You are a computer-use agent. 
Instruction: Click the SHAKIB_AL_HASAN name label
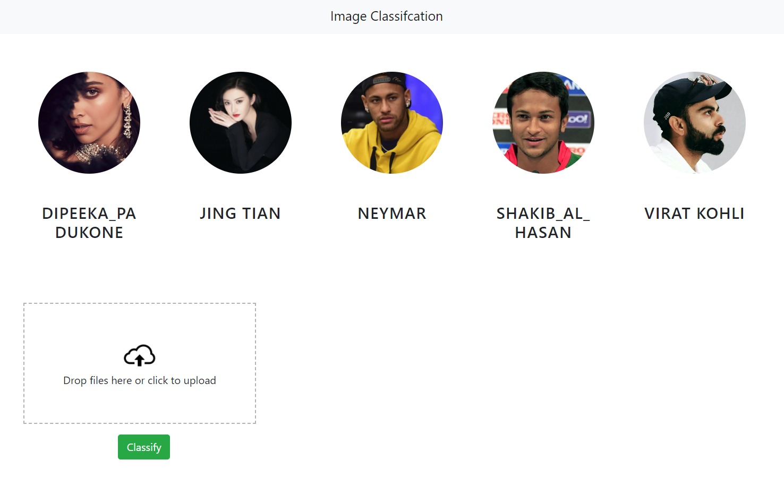[x=543, y=223]
